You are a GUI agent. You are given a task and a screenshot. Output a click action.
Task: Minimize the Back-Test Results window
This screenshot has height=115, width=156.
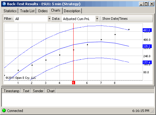point(141,4)
